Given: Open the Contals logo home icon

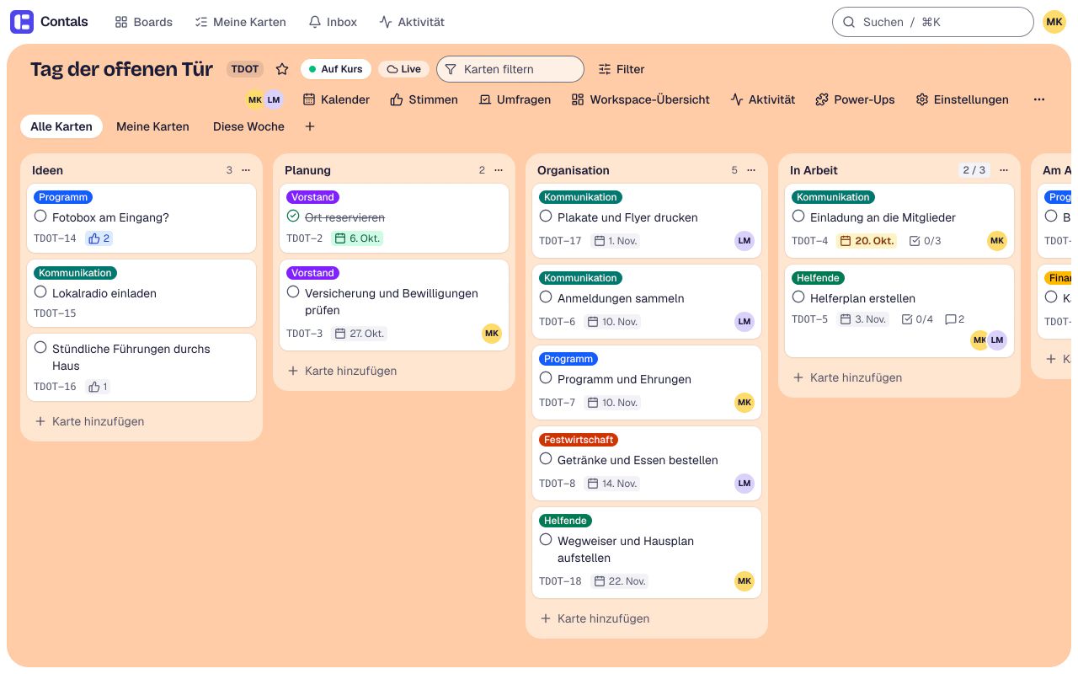Looking at the screenshot, I should [x=22, y=22].
